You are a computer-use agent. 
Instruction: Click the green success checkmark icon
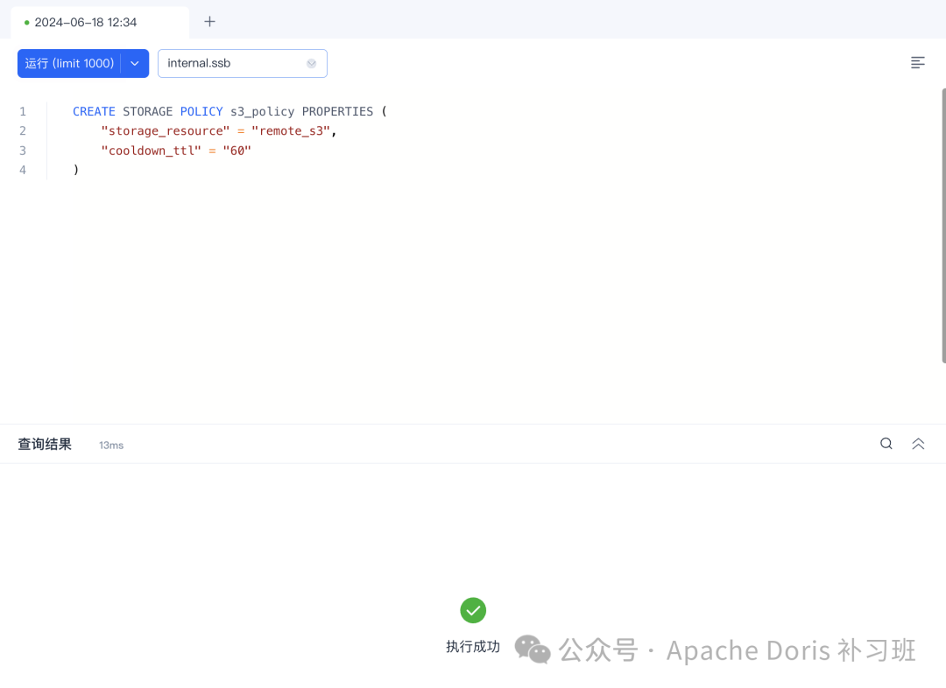pos(473,610)
